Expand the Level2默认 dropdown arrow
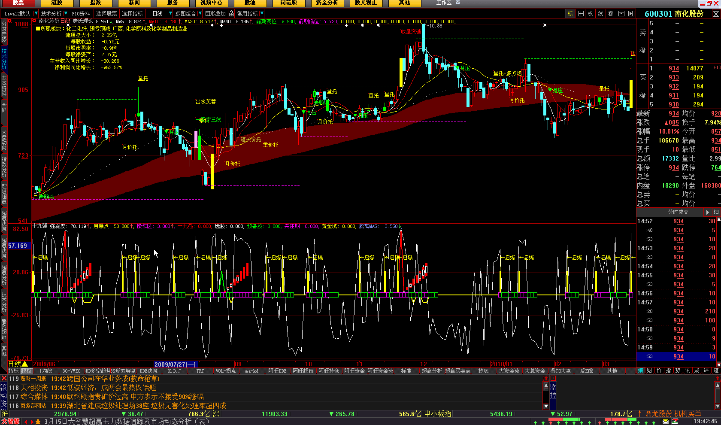 [36, 14]
